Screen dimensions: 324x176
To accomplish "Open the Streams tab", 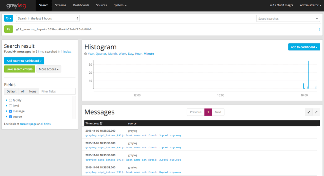I will pos(60,5).
